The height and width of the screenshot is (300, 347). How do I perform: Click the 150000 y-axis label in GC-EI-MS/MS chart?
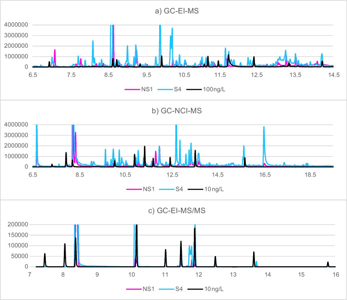tap(18, 235)
